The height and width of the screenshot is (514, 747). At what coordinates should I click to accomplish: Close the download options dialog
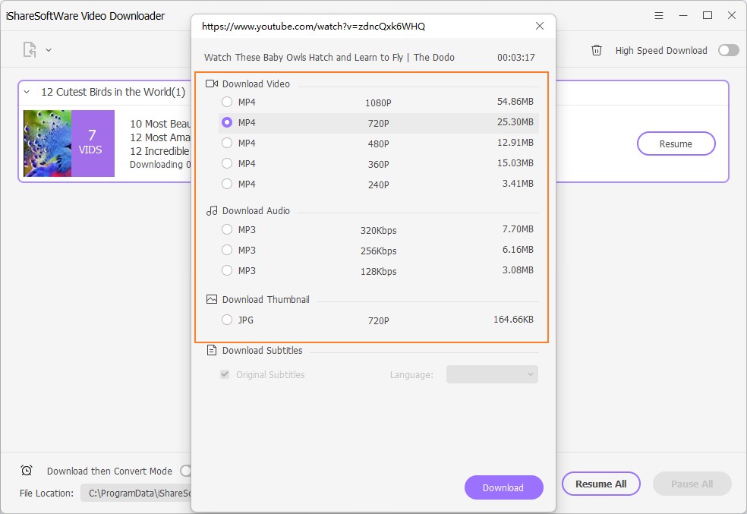(x=540, y=26)
